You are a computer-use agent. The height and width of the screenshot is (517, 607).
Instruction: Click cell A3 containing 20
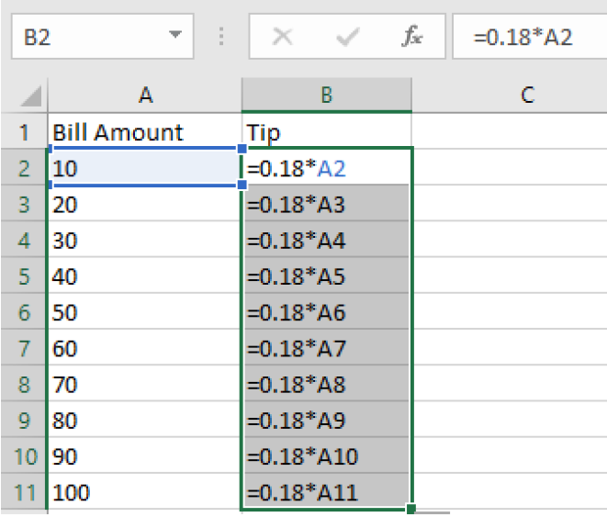pyautogui.click(x=145, y=204)
